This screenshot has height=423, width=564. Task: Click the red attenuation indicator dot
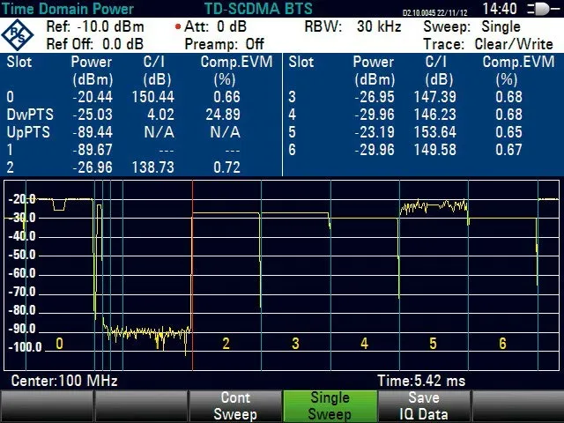(x=178, y=26)
